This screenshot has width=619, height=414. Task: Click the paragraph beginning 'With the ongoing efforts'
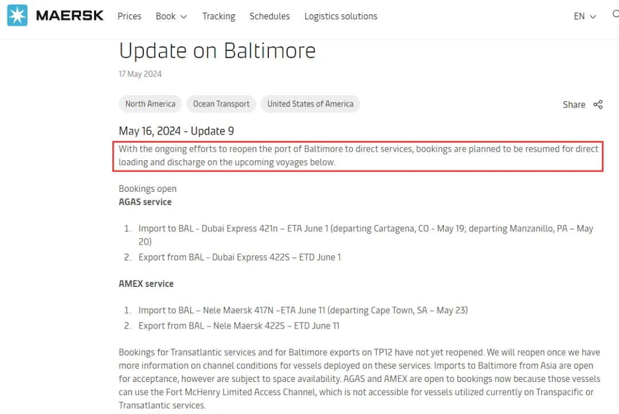[x=358, y=156]
